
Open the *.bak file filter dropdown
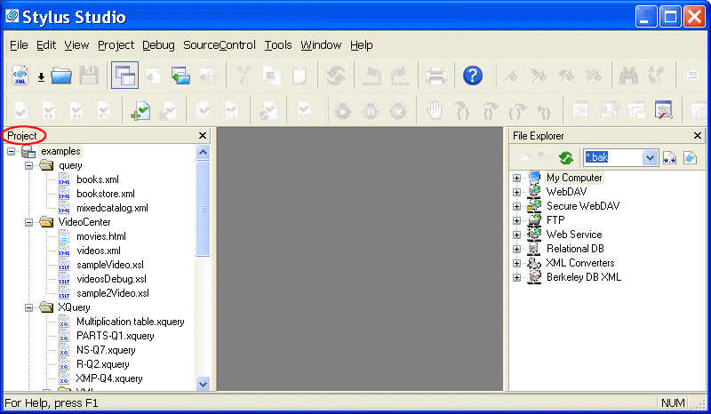pos(650,158)
